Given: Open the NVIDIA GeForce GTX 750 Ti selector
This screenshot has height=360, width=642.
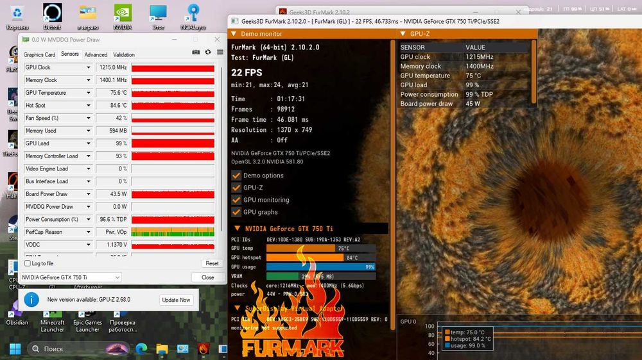Looking at the screenshot, I should coord(71,277).
